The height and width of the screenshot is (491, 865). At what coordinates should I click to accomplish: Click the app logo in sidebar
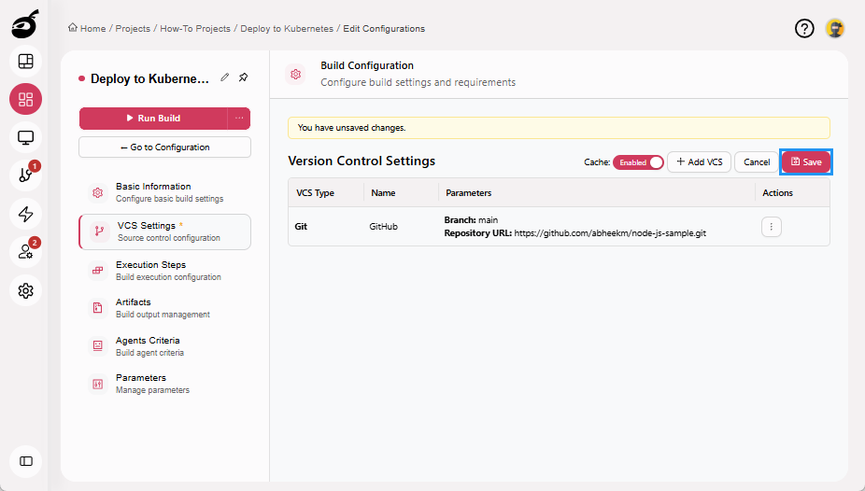(x=25, y=24)
